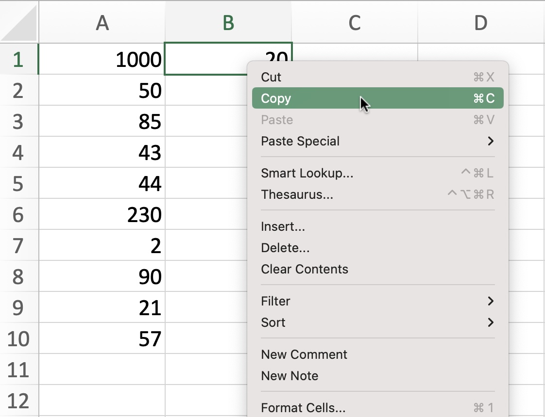545x417 pixels.
Task: Open Thesaurus from the context menu
Action: pyautogui.click(x=378, y=194)
